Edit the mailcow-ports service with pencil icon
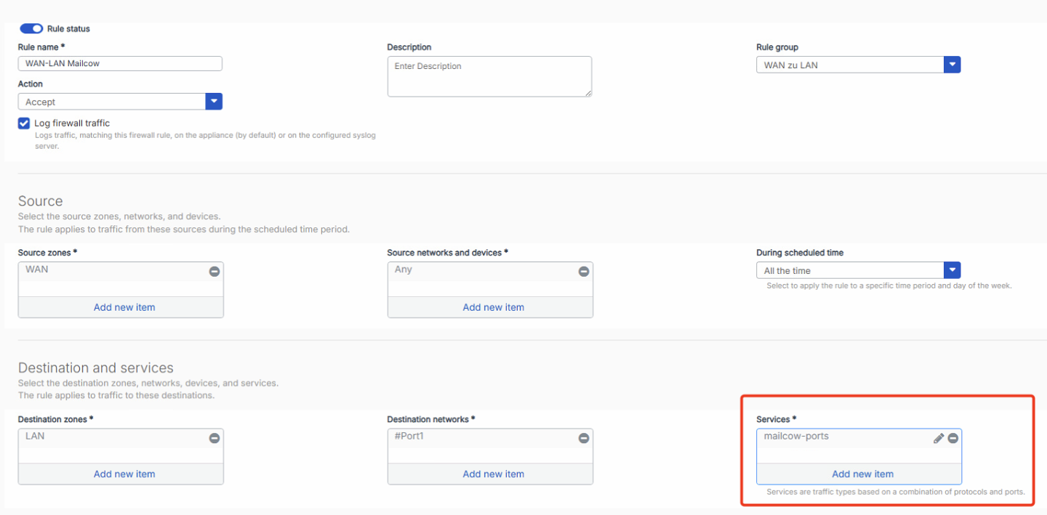 pyautogui.click(x=939, y=438)
